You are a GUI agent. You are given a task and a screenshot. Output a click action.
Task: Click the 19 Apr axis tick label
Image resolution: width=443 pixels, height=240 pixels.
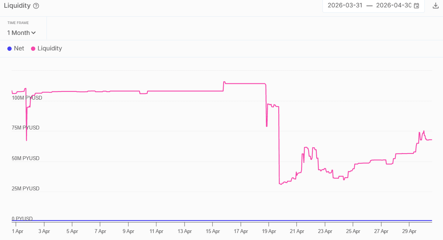[x=269, y=231]
